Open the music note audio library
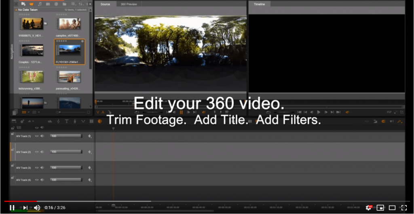This screenshot has width=414, height=214. point(40,4)
